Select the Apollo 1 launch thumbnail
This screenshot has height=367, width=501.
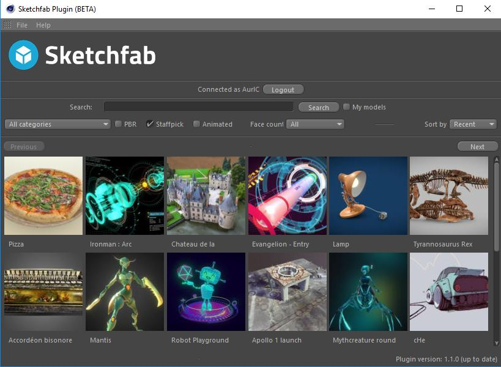click(288, 292)
